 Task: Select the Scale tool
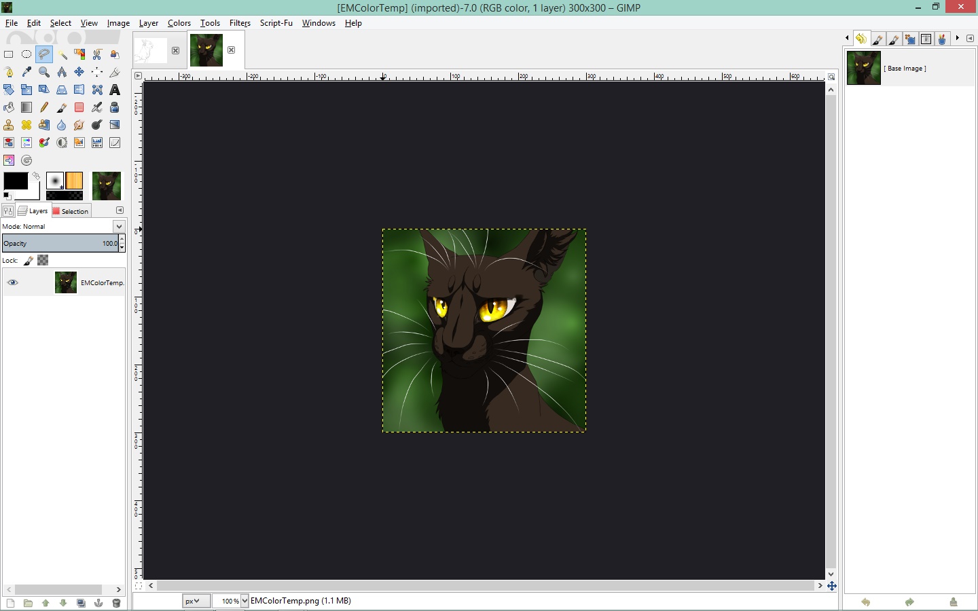(26, 90)
